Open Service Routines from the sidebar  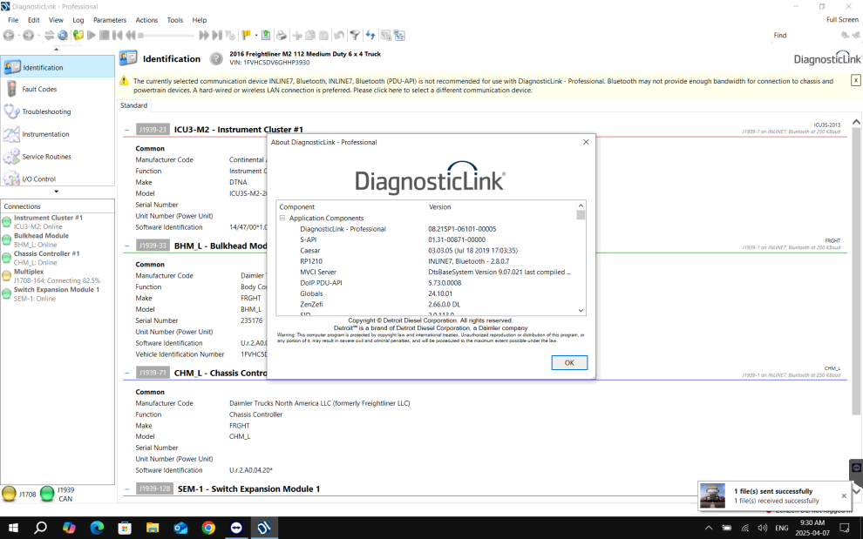pyautogui.click(x=46, y=157)
